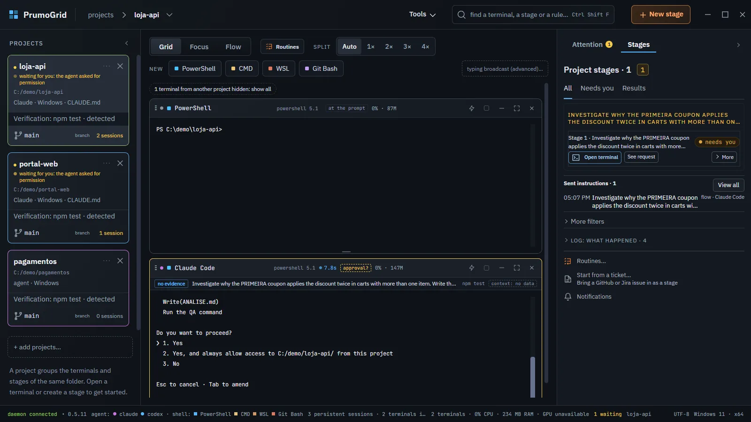Click the typing broadcast (advanced) field

505,69
